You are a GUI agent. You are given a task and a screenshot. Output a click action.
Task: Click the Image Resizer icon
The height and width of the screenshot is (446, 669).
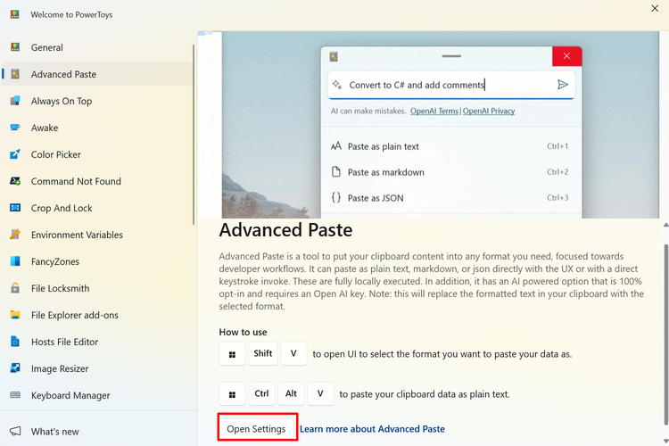(15, 368)
